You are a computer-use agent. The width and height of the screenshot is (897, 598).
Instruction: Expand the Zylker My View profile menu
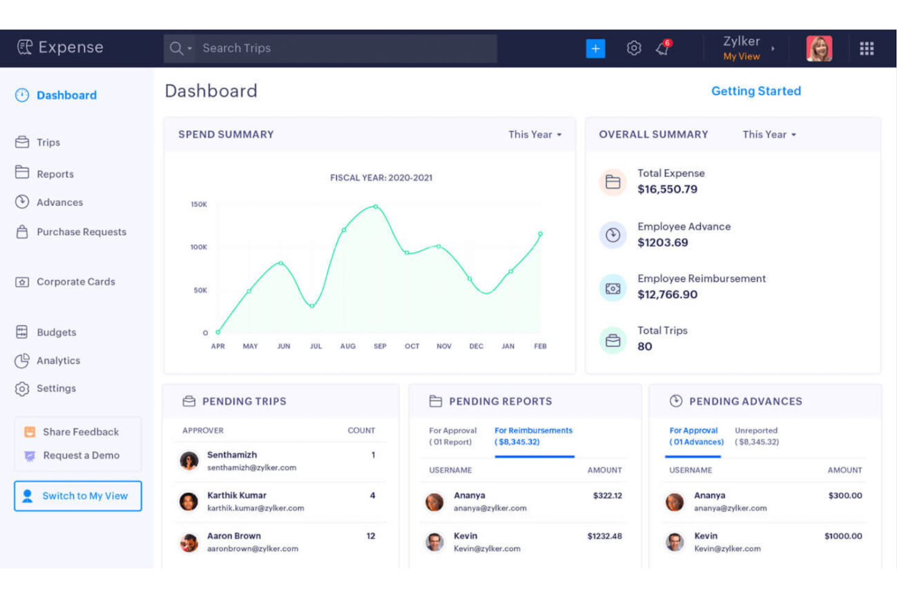click(x=742, y=48)
